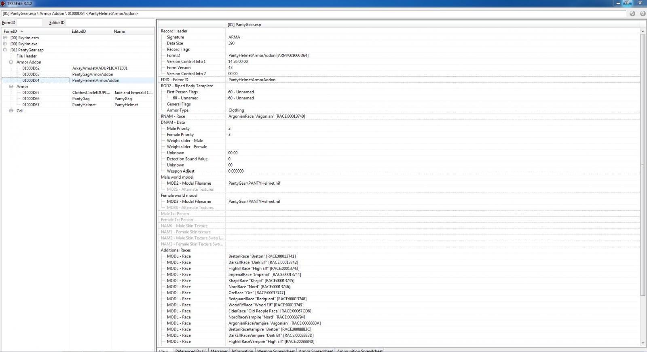Focus the Editor ID search field
Screen dimensions: 647x352
110,23
